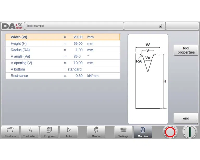The height and width of the screenshot is (160, 200).
Task: Click the unlock padlock icon
Action: pos(161,26)
